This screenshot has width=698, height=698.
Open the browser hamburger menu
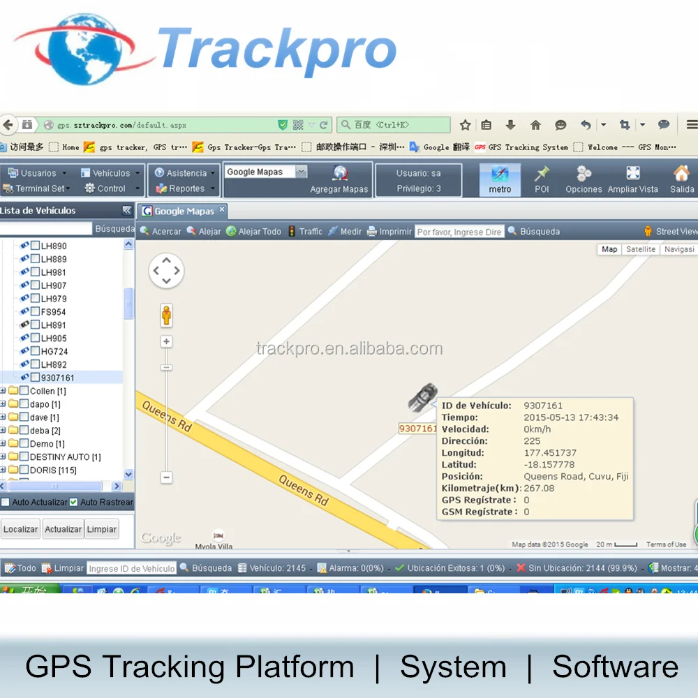click(x=692, y=125)
